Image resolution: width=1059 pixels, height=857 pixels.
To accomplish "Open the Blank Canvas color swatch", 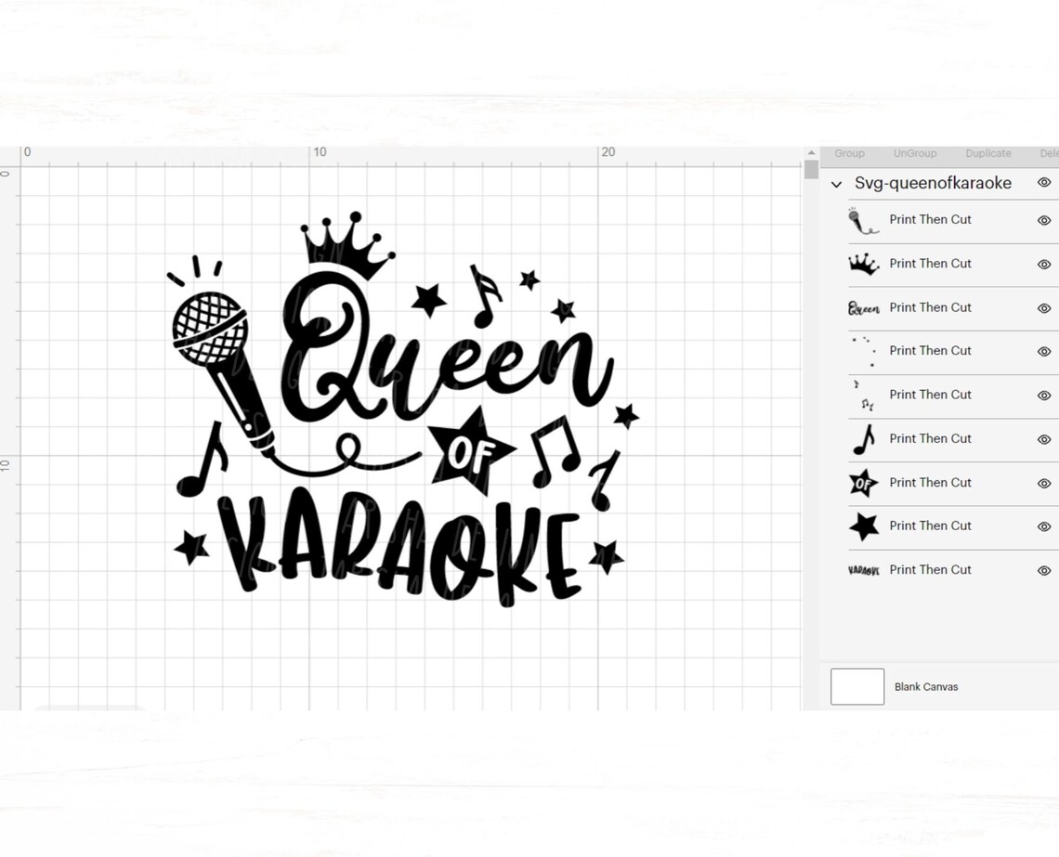I will 856,686.
